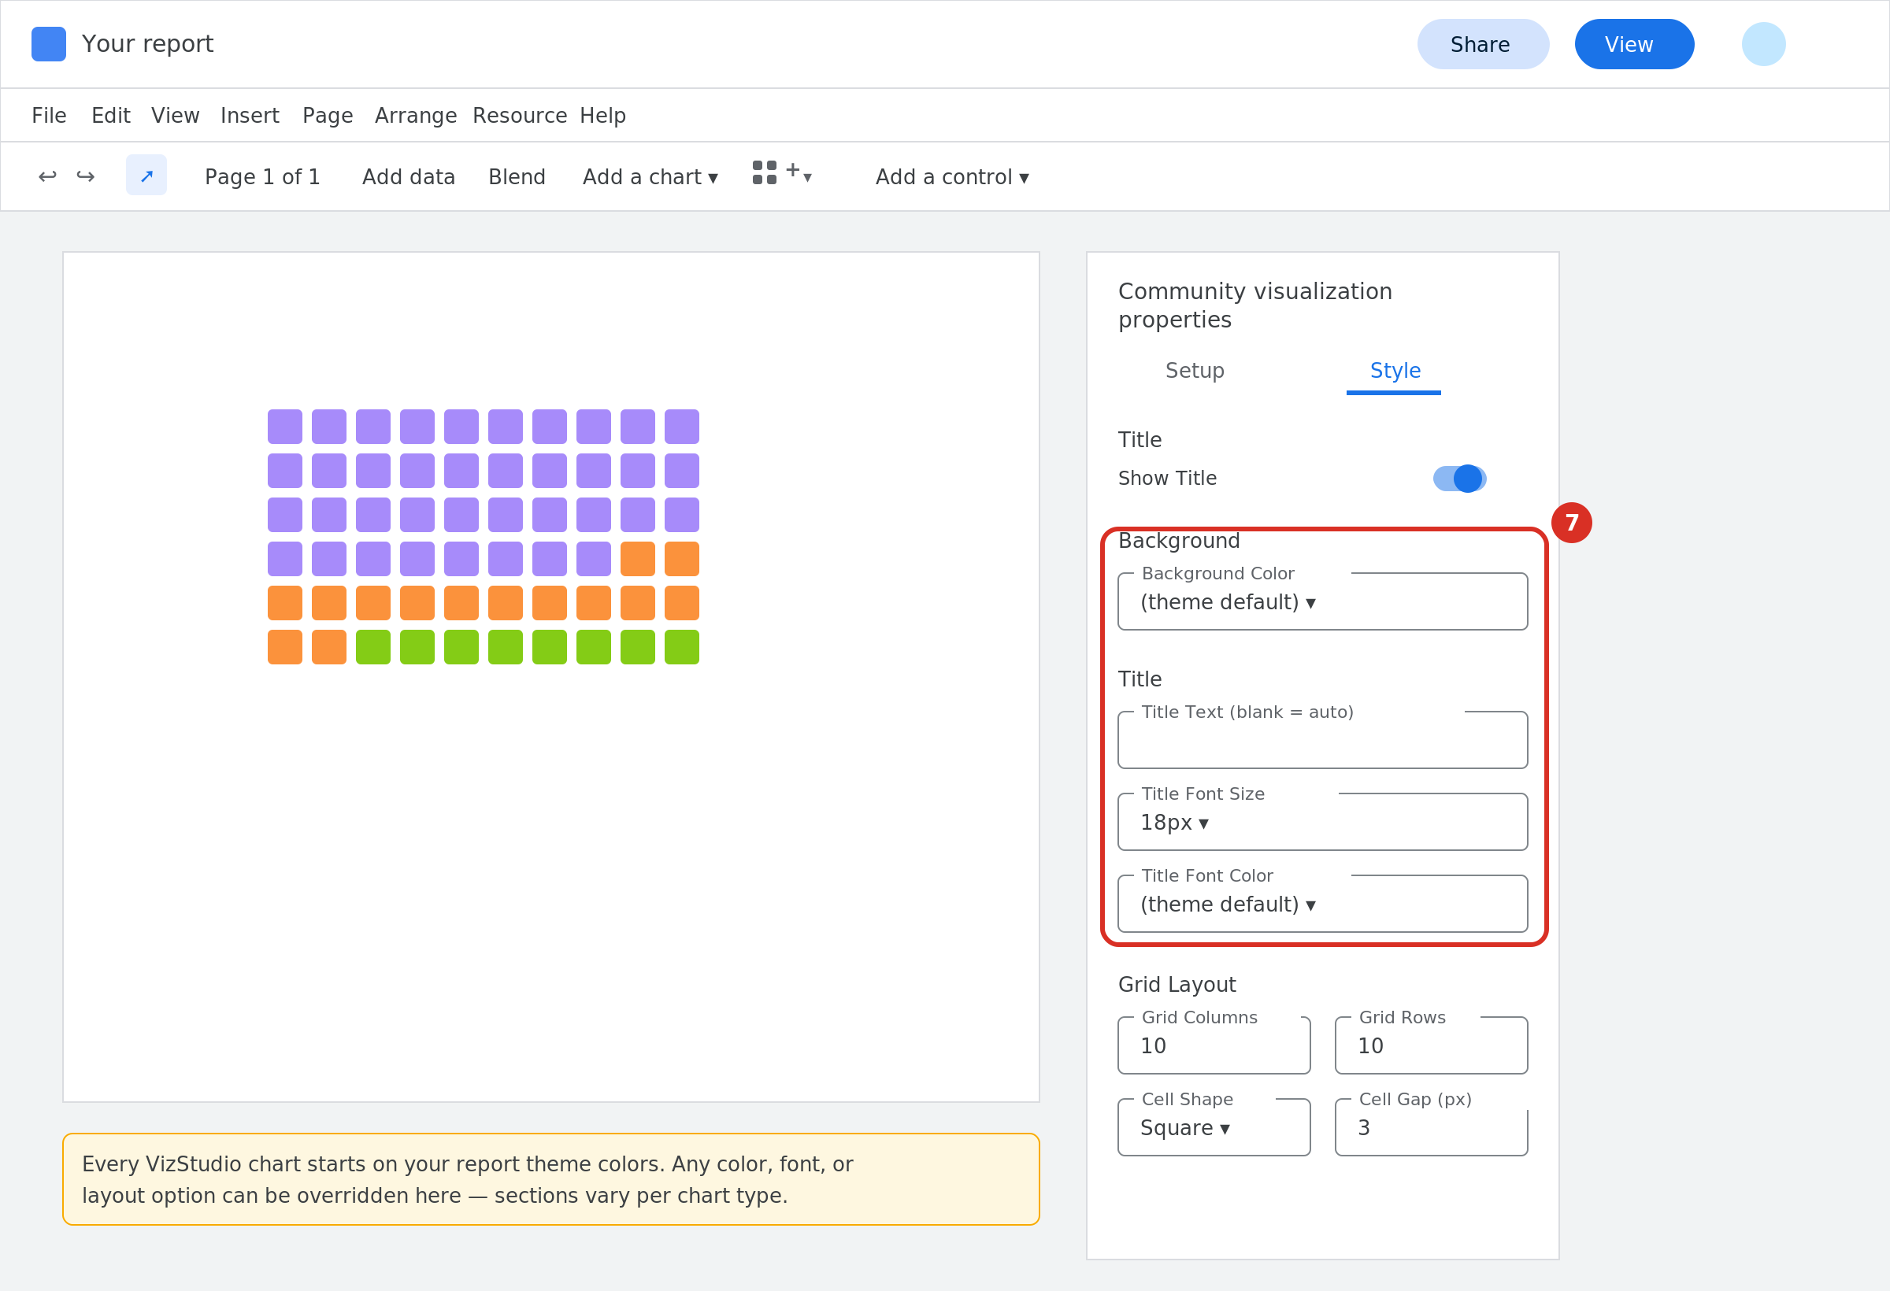Switch to the Setup tab
Image resolution: width=1890 pixels, height=1291 pixels.
click(1195, 371)
